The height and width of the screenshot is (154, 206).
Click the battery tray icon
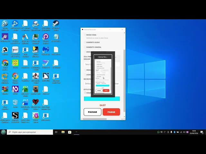(x=178, y=132)
